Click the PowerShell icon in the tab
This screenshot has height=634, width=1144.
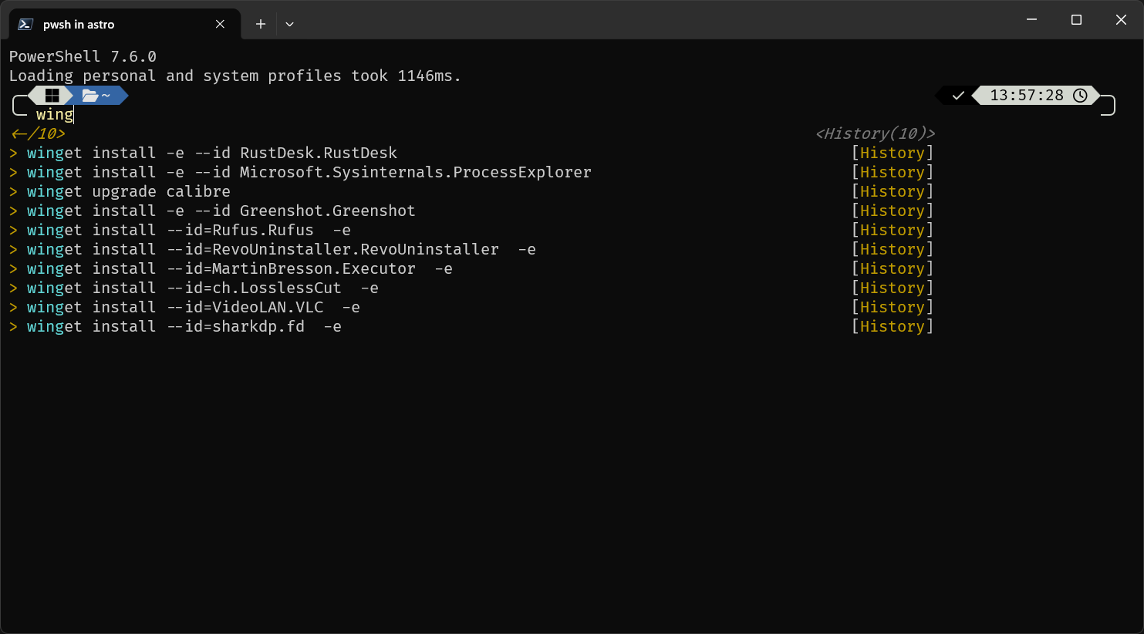25,24
